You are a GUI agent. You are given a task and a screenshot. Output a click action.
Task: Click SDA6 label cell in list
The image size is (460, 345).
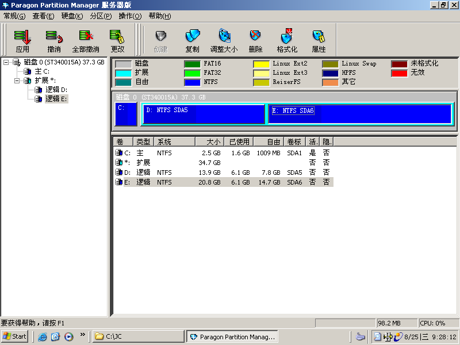click(294, 182)
